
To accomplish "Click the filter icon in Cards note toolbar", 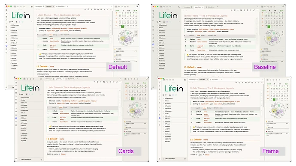I will [x=113, y=82].
